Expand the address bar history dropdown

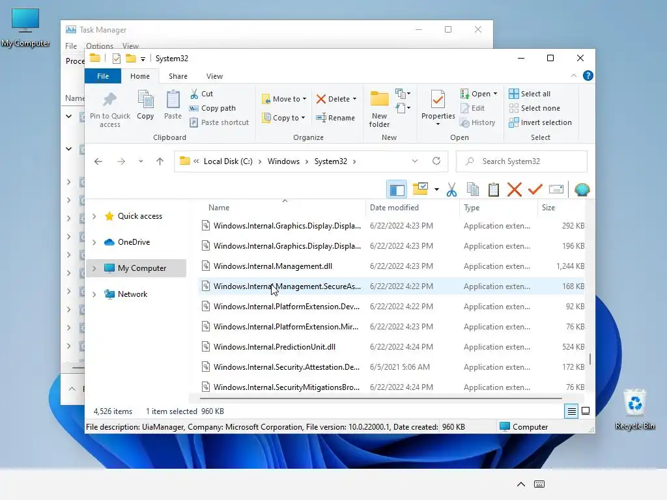tap(415, 161)
